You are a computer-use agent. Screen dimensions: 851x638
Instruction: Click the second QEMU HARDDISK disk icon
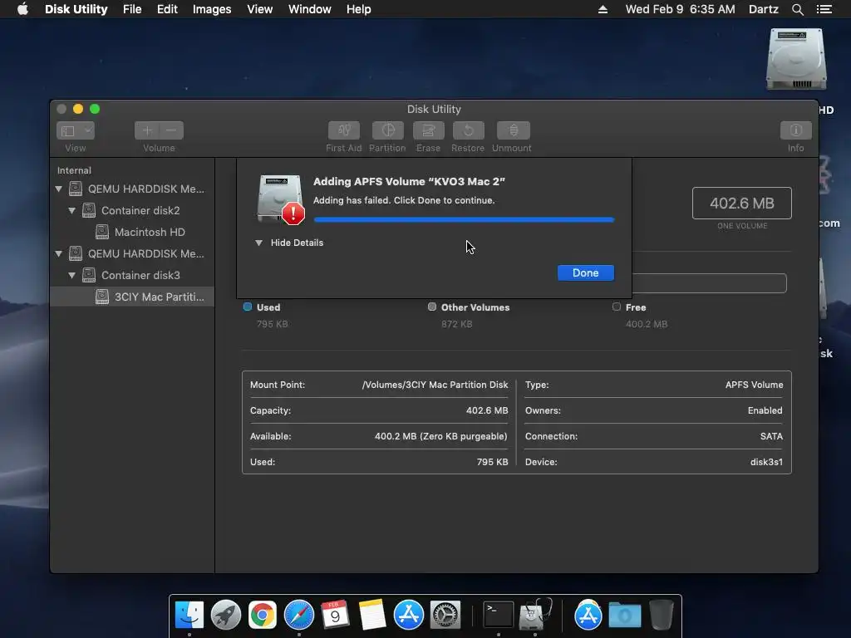click(76, 253)
